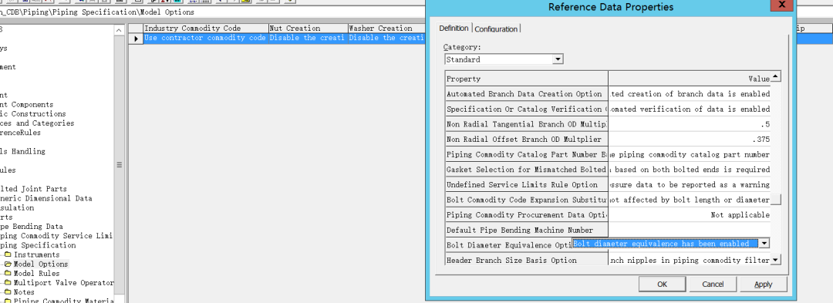Viewport: 833px width, 303px height.
Task: Select the Multiport Valve Operator node
Action: pos(64,283)
